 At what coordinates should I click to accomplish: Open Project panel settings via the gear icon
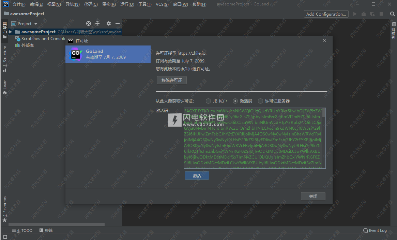tap(109, 23)
